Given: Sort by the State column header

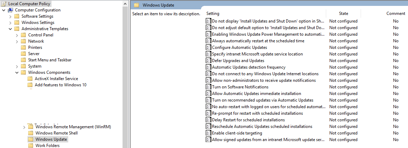Looking at the screenshot, I should coord(344,14).
